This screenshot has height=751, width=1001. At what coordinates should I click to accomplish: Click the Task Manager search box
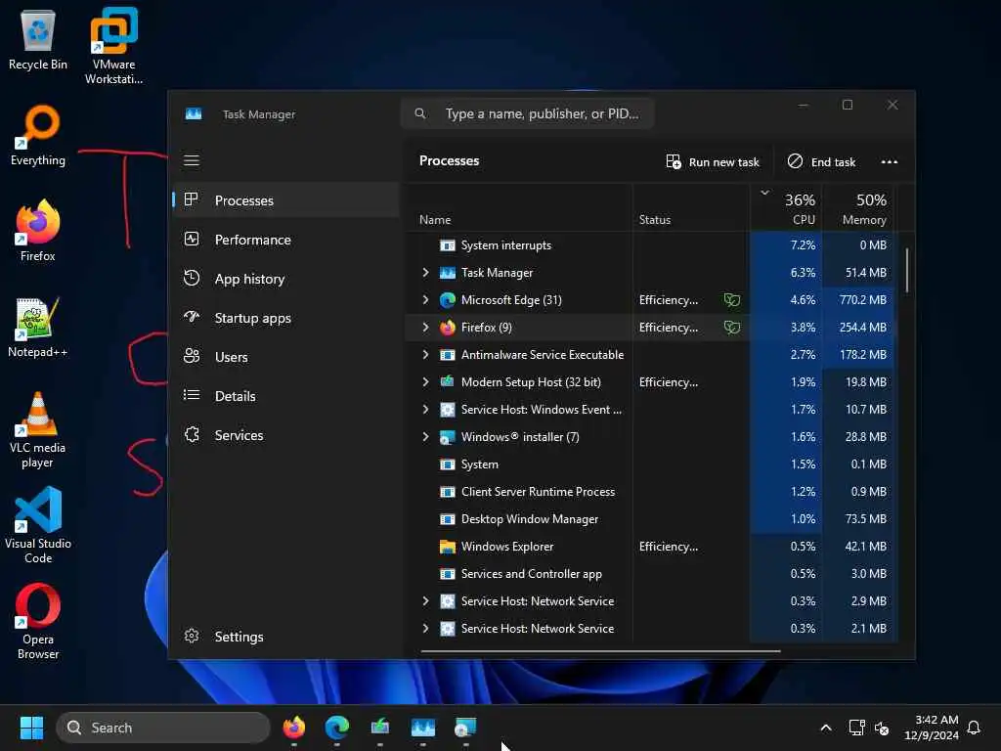(x=528, y=113)
